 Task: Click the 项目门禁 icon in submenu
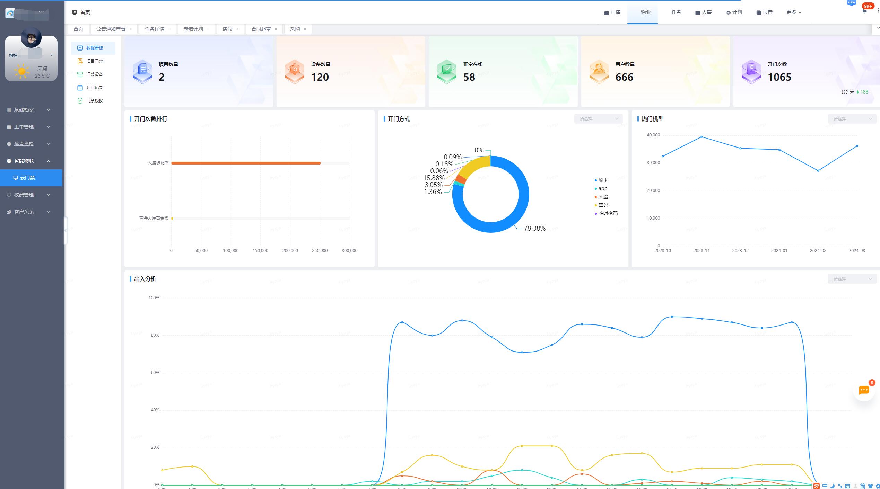click(x=80, y=61)
